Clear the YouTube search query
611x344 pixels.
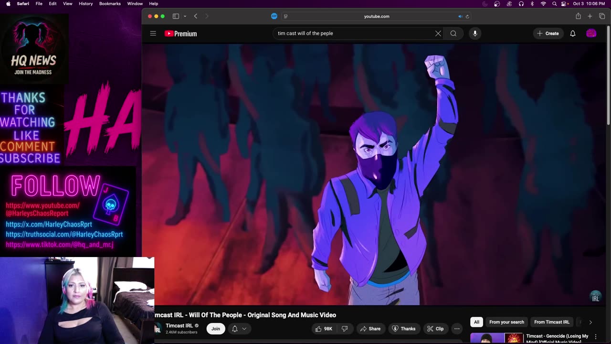(x=438, y=33)
